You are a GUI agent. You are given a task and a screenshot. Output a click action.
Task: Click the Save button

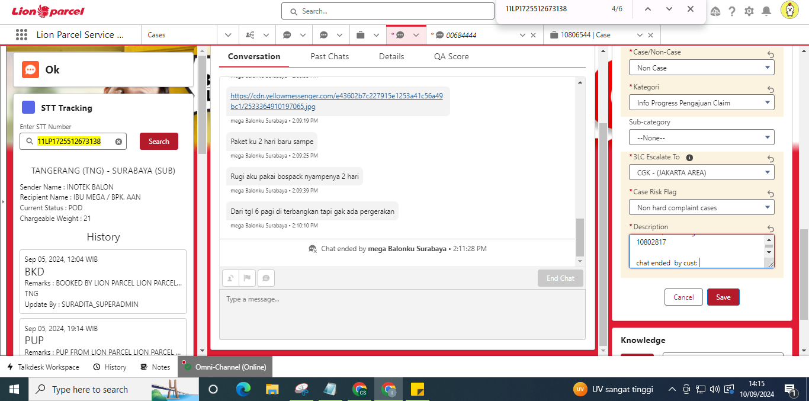723,297
